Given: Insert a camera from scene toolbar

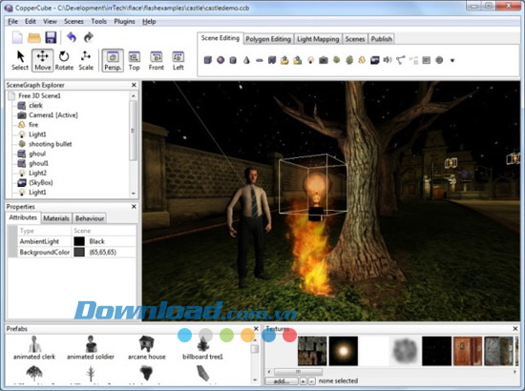Looking at the screenshot, I should [324, 60].
